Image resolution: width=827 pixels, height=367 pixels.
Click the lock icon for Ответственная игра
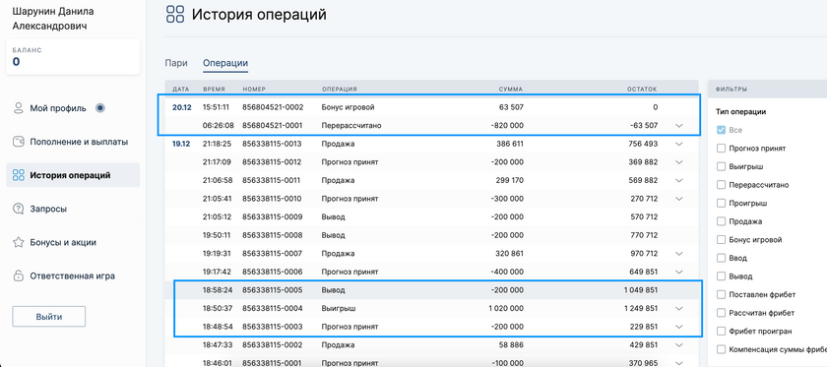click(19, 275)
